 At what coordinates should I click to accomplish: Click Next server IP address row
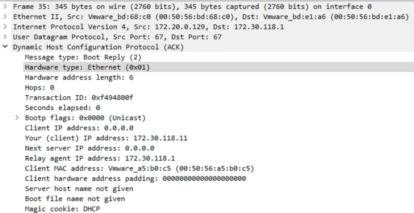click(89, 148)
